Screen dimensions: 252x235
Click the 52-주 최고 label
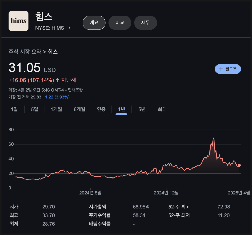179,207
